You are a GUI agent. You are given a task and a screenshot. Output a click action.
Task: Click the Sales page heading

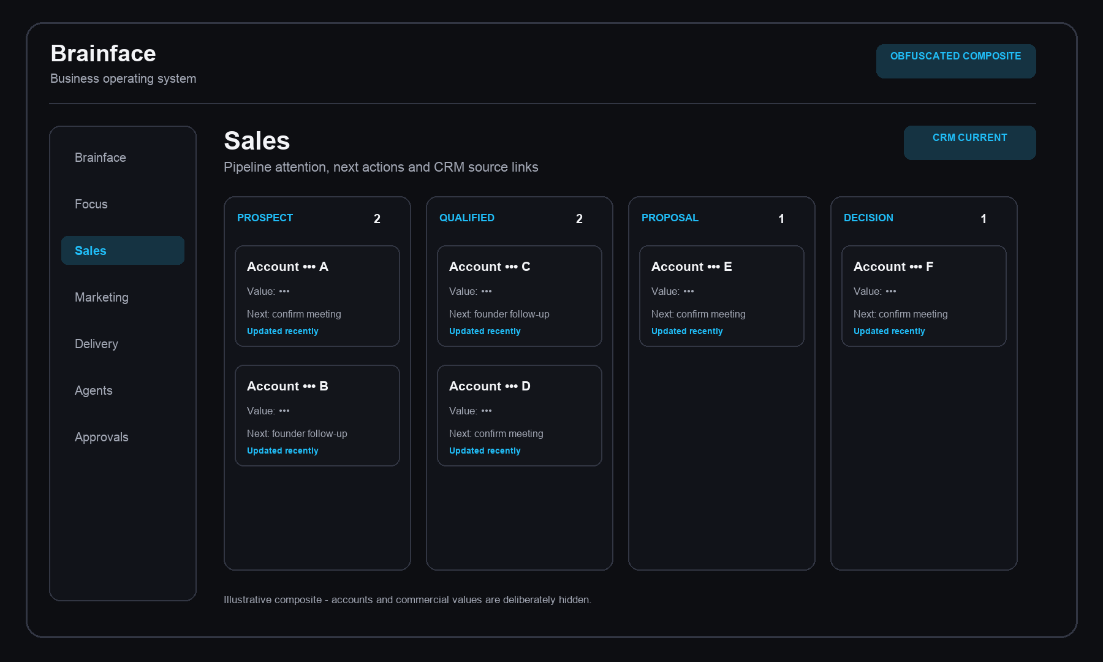click(257, 141)
